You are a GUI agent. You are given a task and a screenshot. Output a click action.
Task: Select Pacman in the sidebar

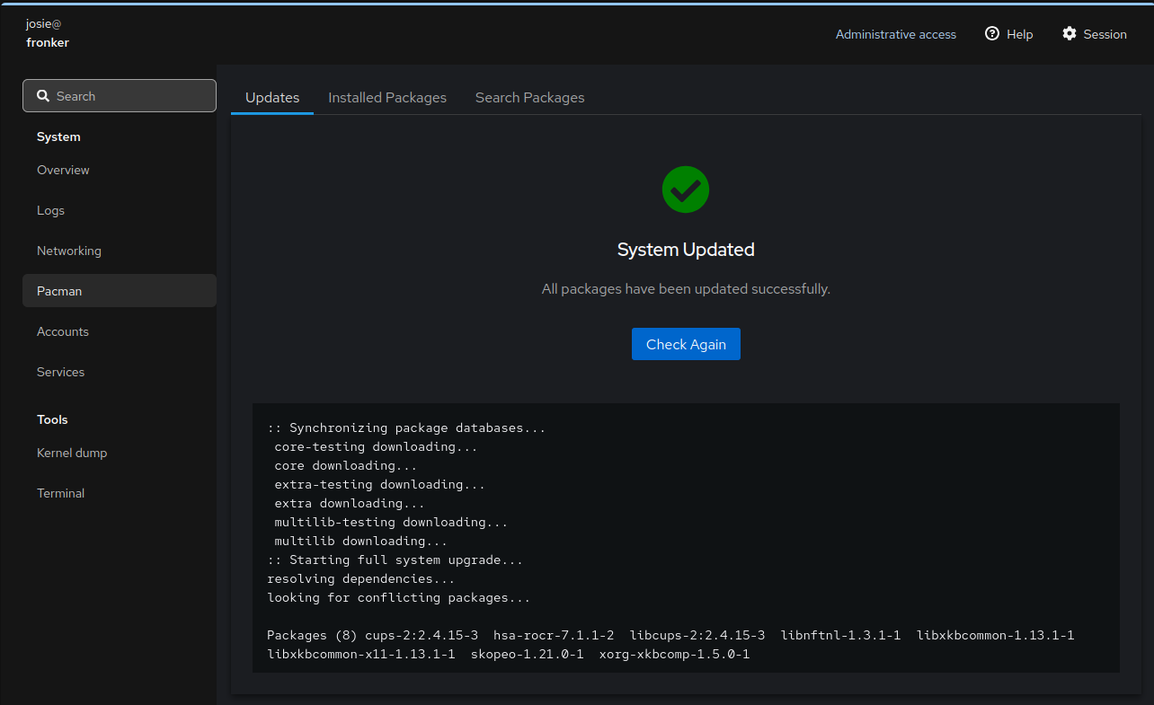pyautogui.click(x=59, y=291)
